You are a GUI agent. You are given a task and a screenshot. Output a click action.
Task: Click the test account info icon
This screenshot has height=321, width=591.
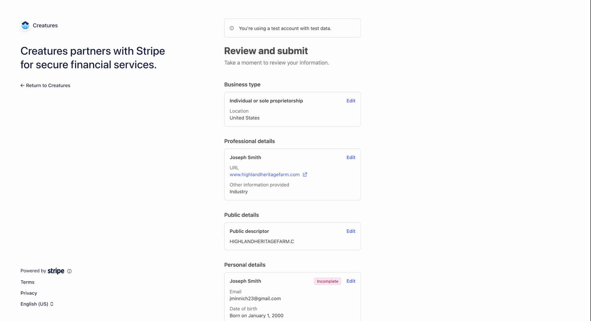[232, 28]
